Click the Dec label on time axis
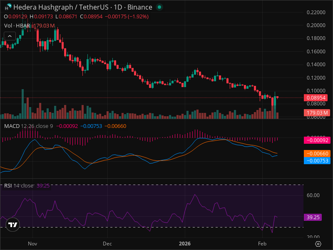This screenshot has width=333, height=250. click(x=107, y=244)
